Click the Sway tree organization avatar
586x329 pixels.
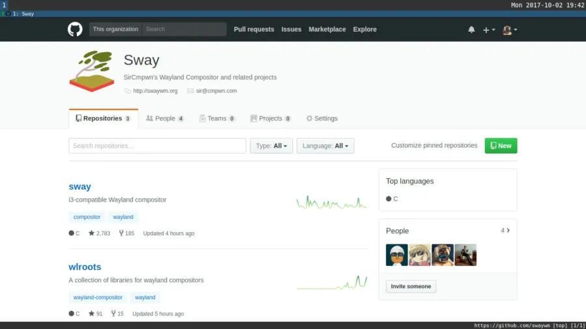(x=92, y=72)
